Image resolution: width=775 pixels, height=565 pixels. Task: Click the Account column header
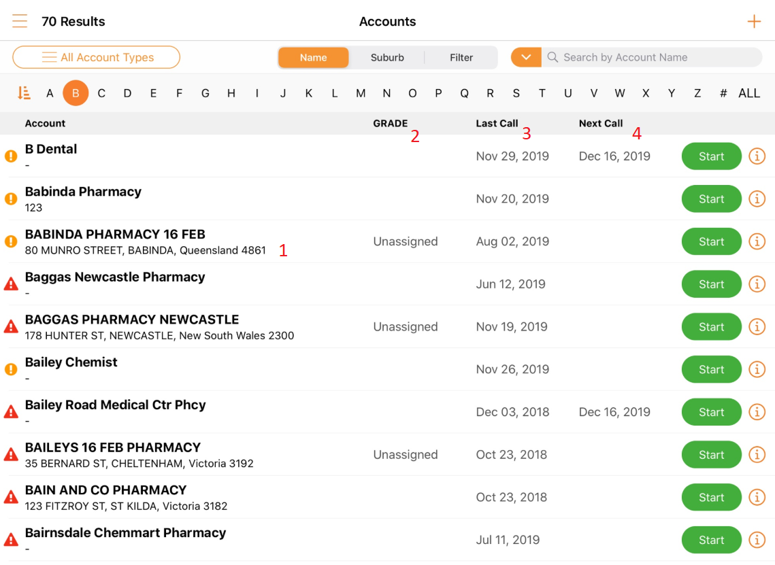point(45,124)
